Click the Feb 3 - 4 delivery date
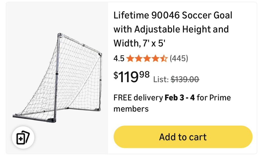263x155 pixels. [180, 98]
